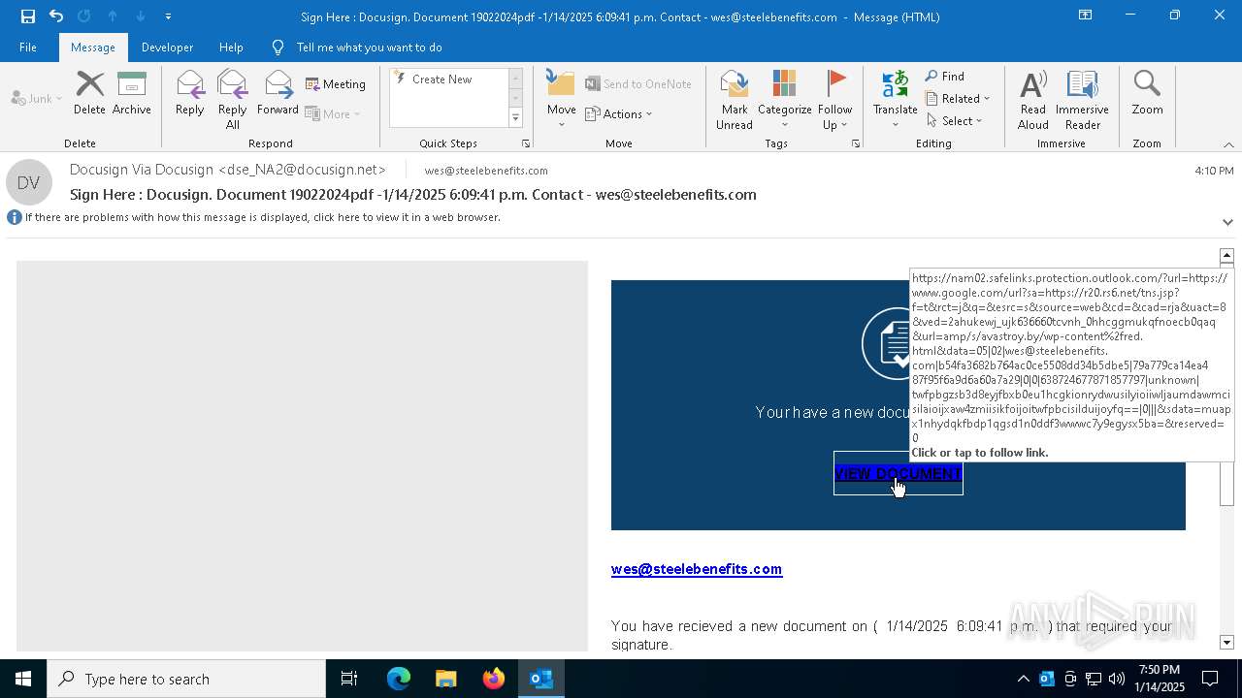1242x698 pixels.
Task: Choose Reply All
Action: (x=232, y=99)
